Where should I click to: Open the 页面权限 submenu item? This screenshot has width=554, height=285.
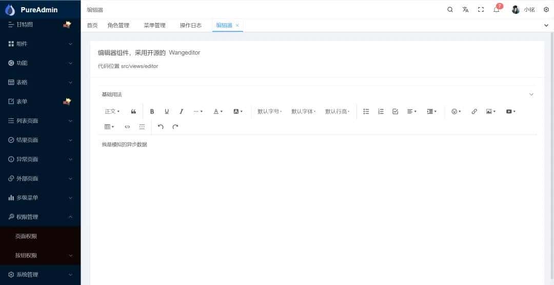[x=41, y=236]
